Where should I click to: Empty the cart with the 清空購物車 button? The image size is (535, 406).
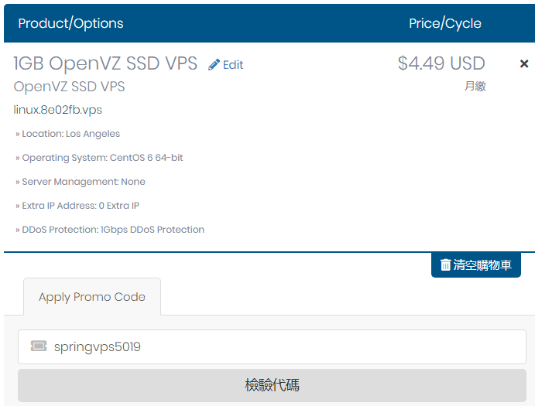[x=476, y=265]
